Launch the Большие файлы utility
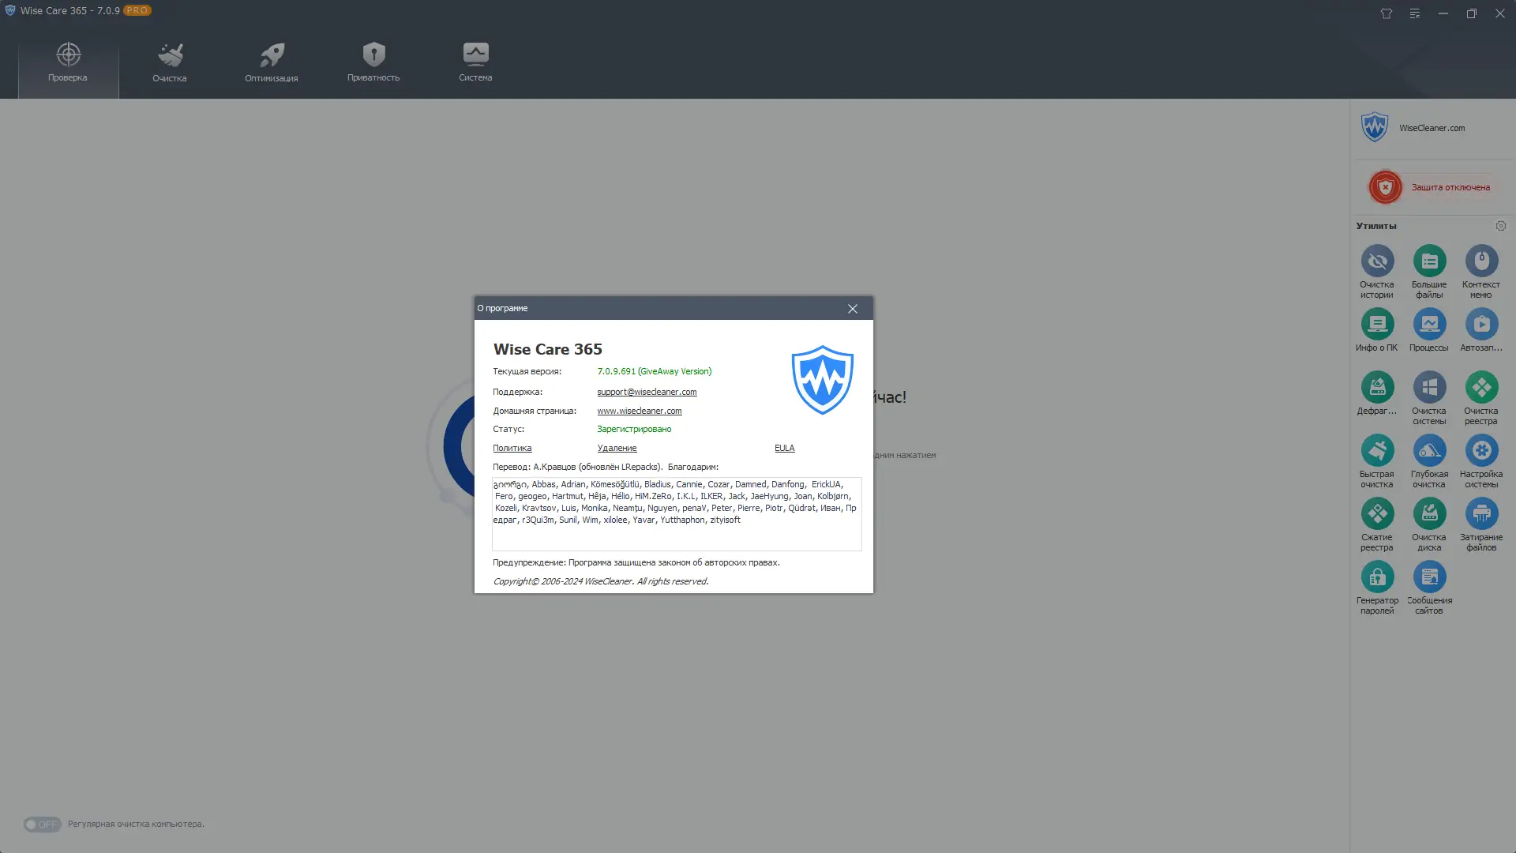Viewport: 1516px width, 853px height. [1429, 261]
